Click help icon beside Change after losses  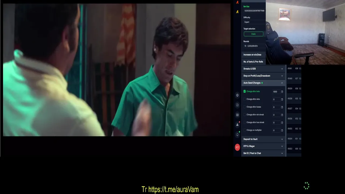pos(282,107)
